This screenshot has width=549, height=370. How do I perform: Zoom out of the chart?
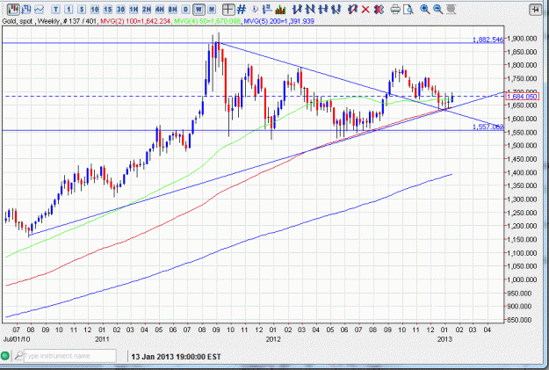pyautogui.click(x=438, y=10)
